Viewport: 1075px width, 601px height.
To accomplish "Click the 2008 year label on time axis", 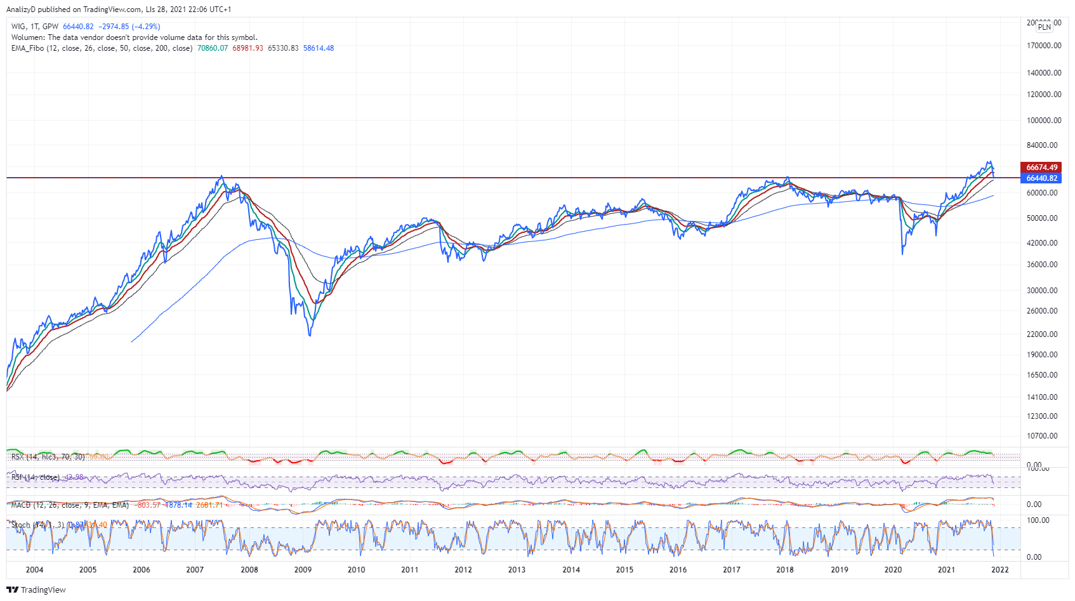I will tap(249, 569).
